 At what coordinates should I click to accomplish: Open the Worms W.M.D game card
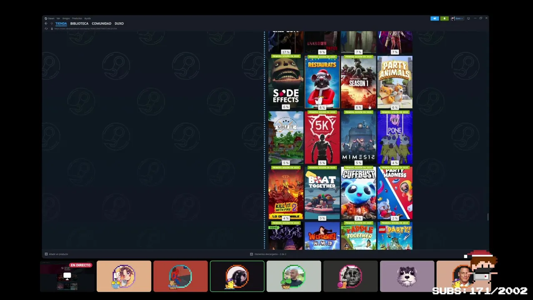[x=322, y=236]
